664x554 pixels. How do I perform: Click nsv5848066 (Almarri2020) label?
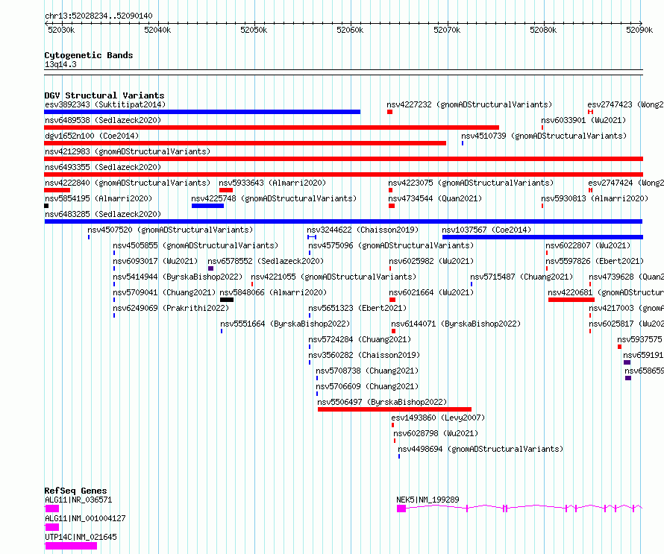(273, 292)
